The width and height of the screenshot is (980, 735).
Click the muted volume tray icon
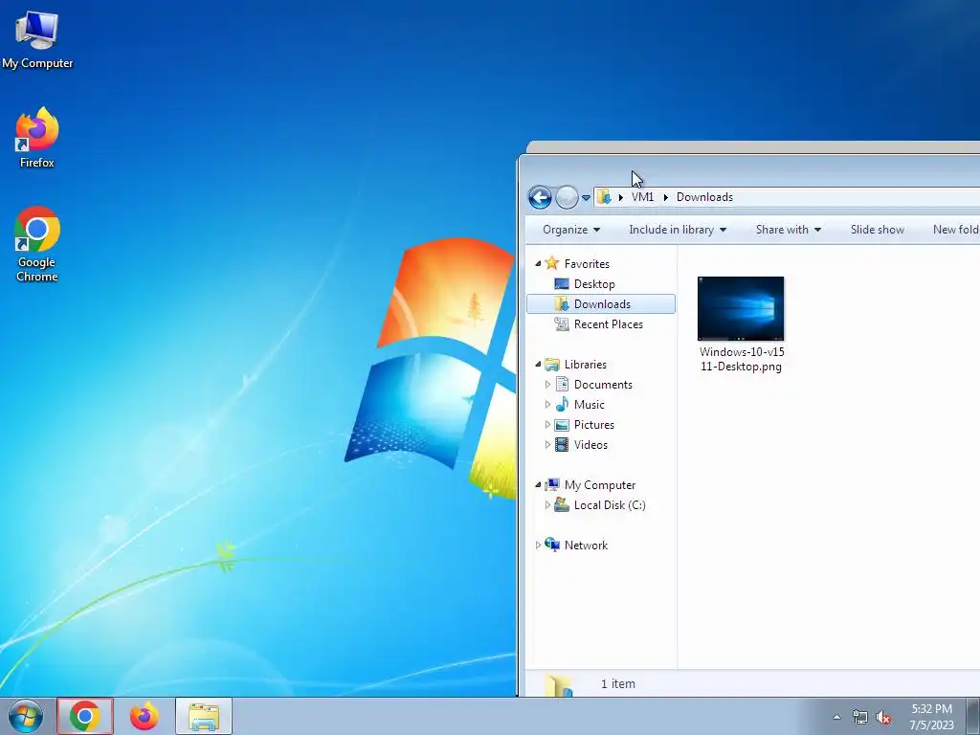[x=883, y=718]
